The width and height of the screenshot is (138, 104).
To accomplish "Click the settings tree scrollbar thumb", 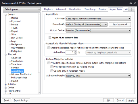I will coord(39,44).
